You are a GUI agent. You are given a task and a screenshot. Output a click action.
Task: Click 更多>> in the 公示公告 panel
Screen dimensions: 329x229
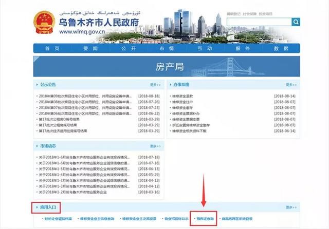[155, 85]
